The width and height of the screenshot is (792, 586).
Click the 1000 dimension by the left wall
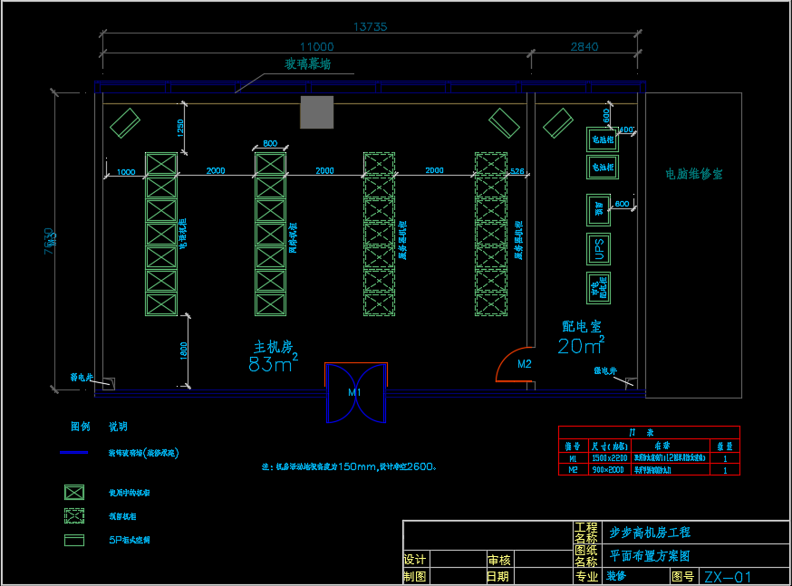(x=126, y=172)
